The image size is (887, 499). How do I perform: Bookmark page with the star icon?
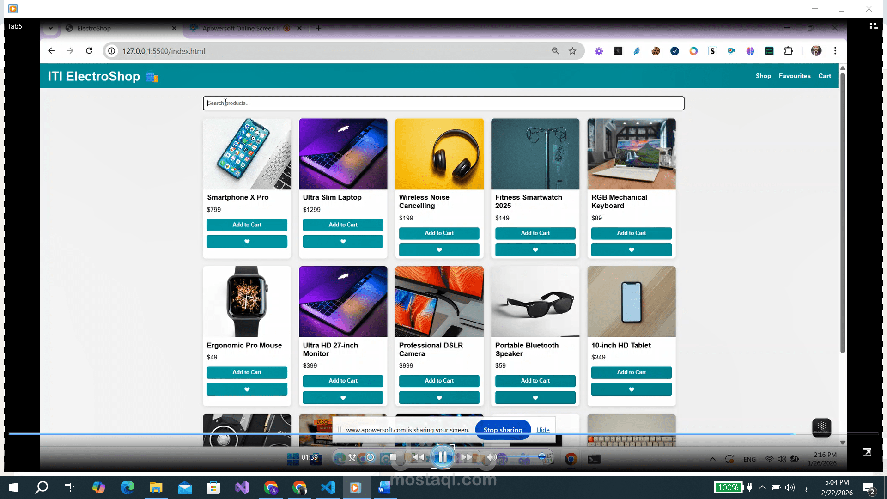(x=572, y=51)
